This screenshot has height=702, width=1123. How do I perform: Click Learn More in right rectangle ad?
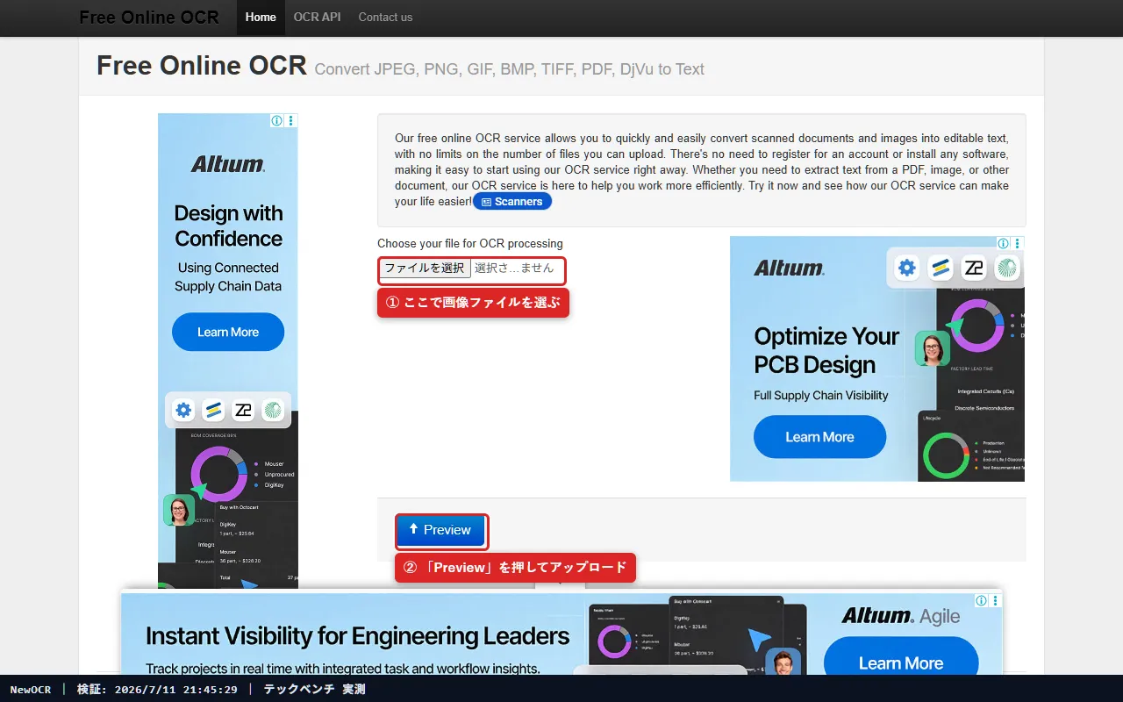pos(820,437)
